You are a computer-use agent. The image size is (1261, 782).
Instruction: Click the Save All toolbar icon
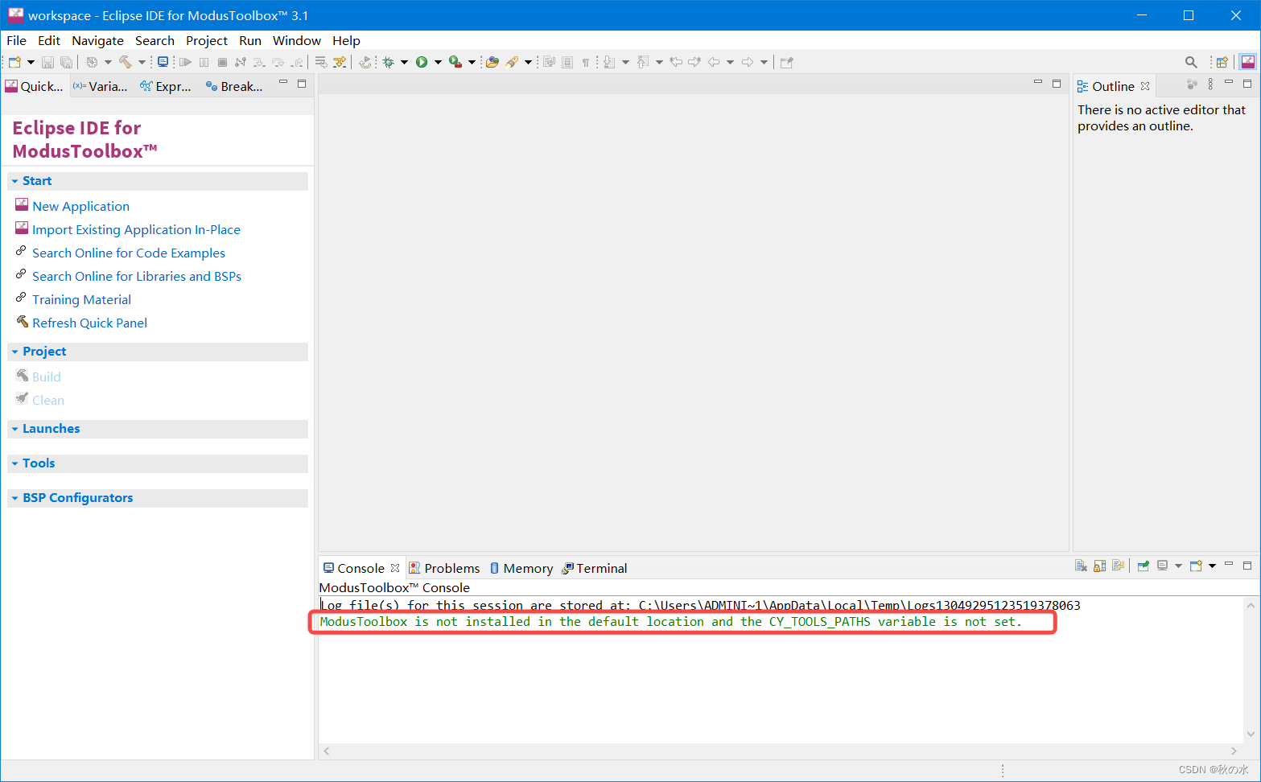[66, 62]
